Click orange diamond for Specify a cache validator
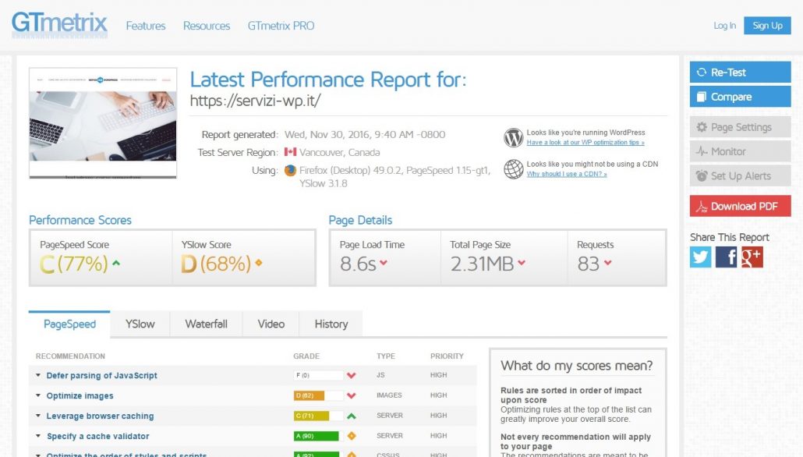Screen dimensions: 803x457 coord(352,436)
